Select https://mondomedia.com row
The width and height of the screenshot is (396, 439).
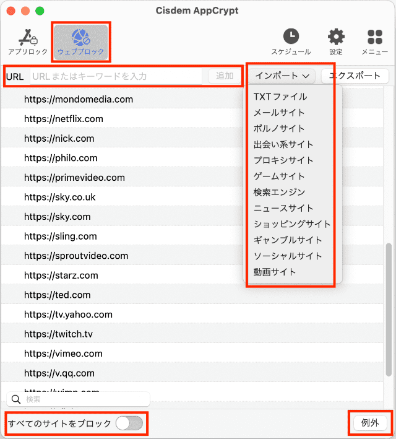(x=192, y=99)
